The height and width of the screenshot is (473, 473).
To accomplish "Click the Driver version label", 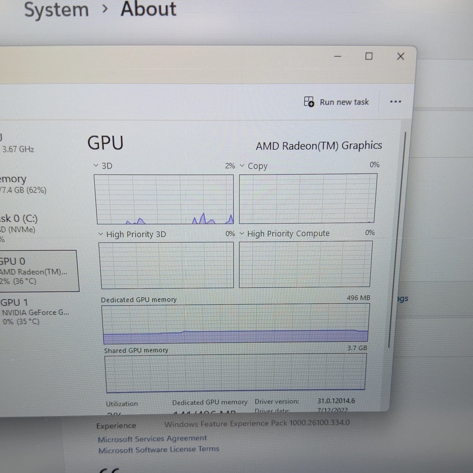I will (277, 401).
